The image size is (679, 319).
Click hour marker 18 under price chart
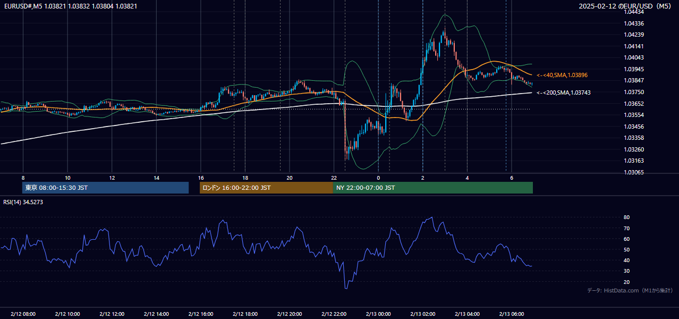coord(245,178)
